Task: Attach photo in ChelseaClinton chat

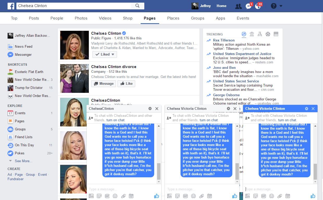Action: click(x=91, y=196)
